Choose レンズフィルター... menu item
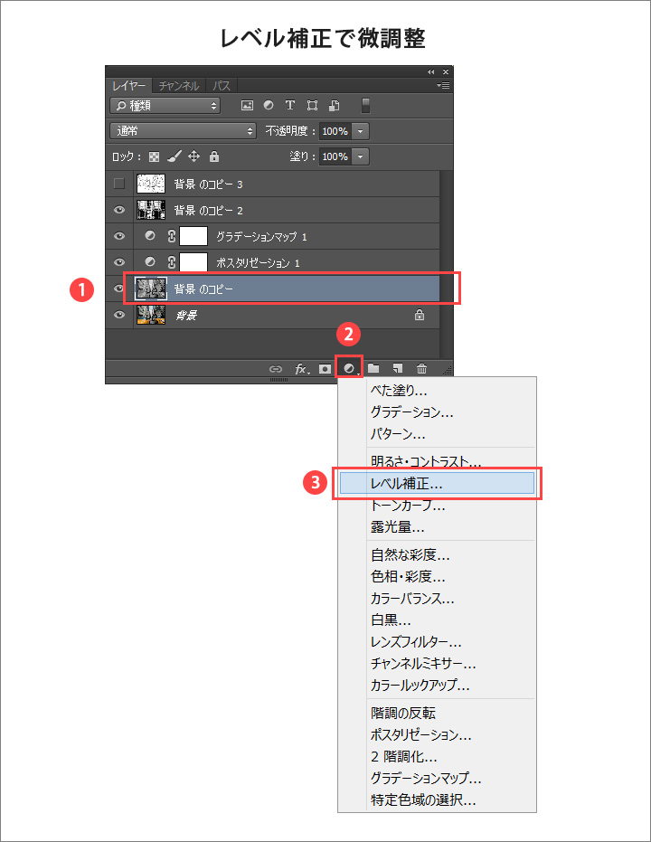The width and height of the screenshot is (651, 842). [x=437, y=642]
